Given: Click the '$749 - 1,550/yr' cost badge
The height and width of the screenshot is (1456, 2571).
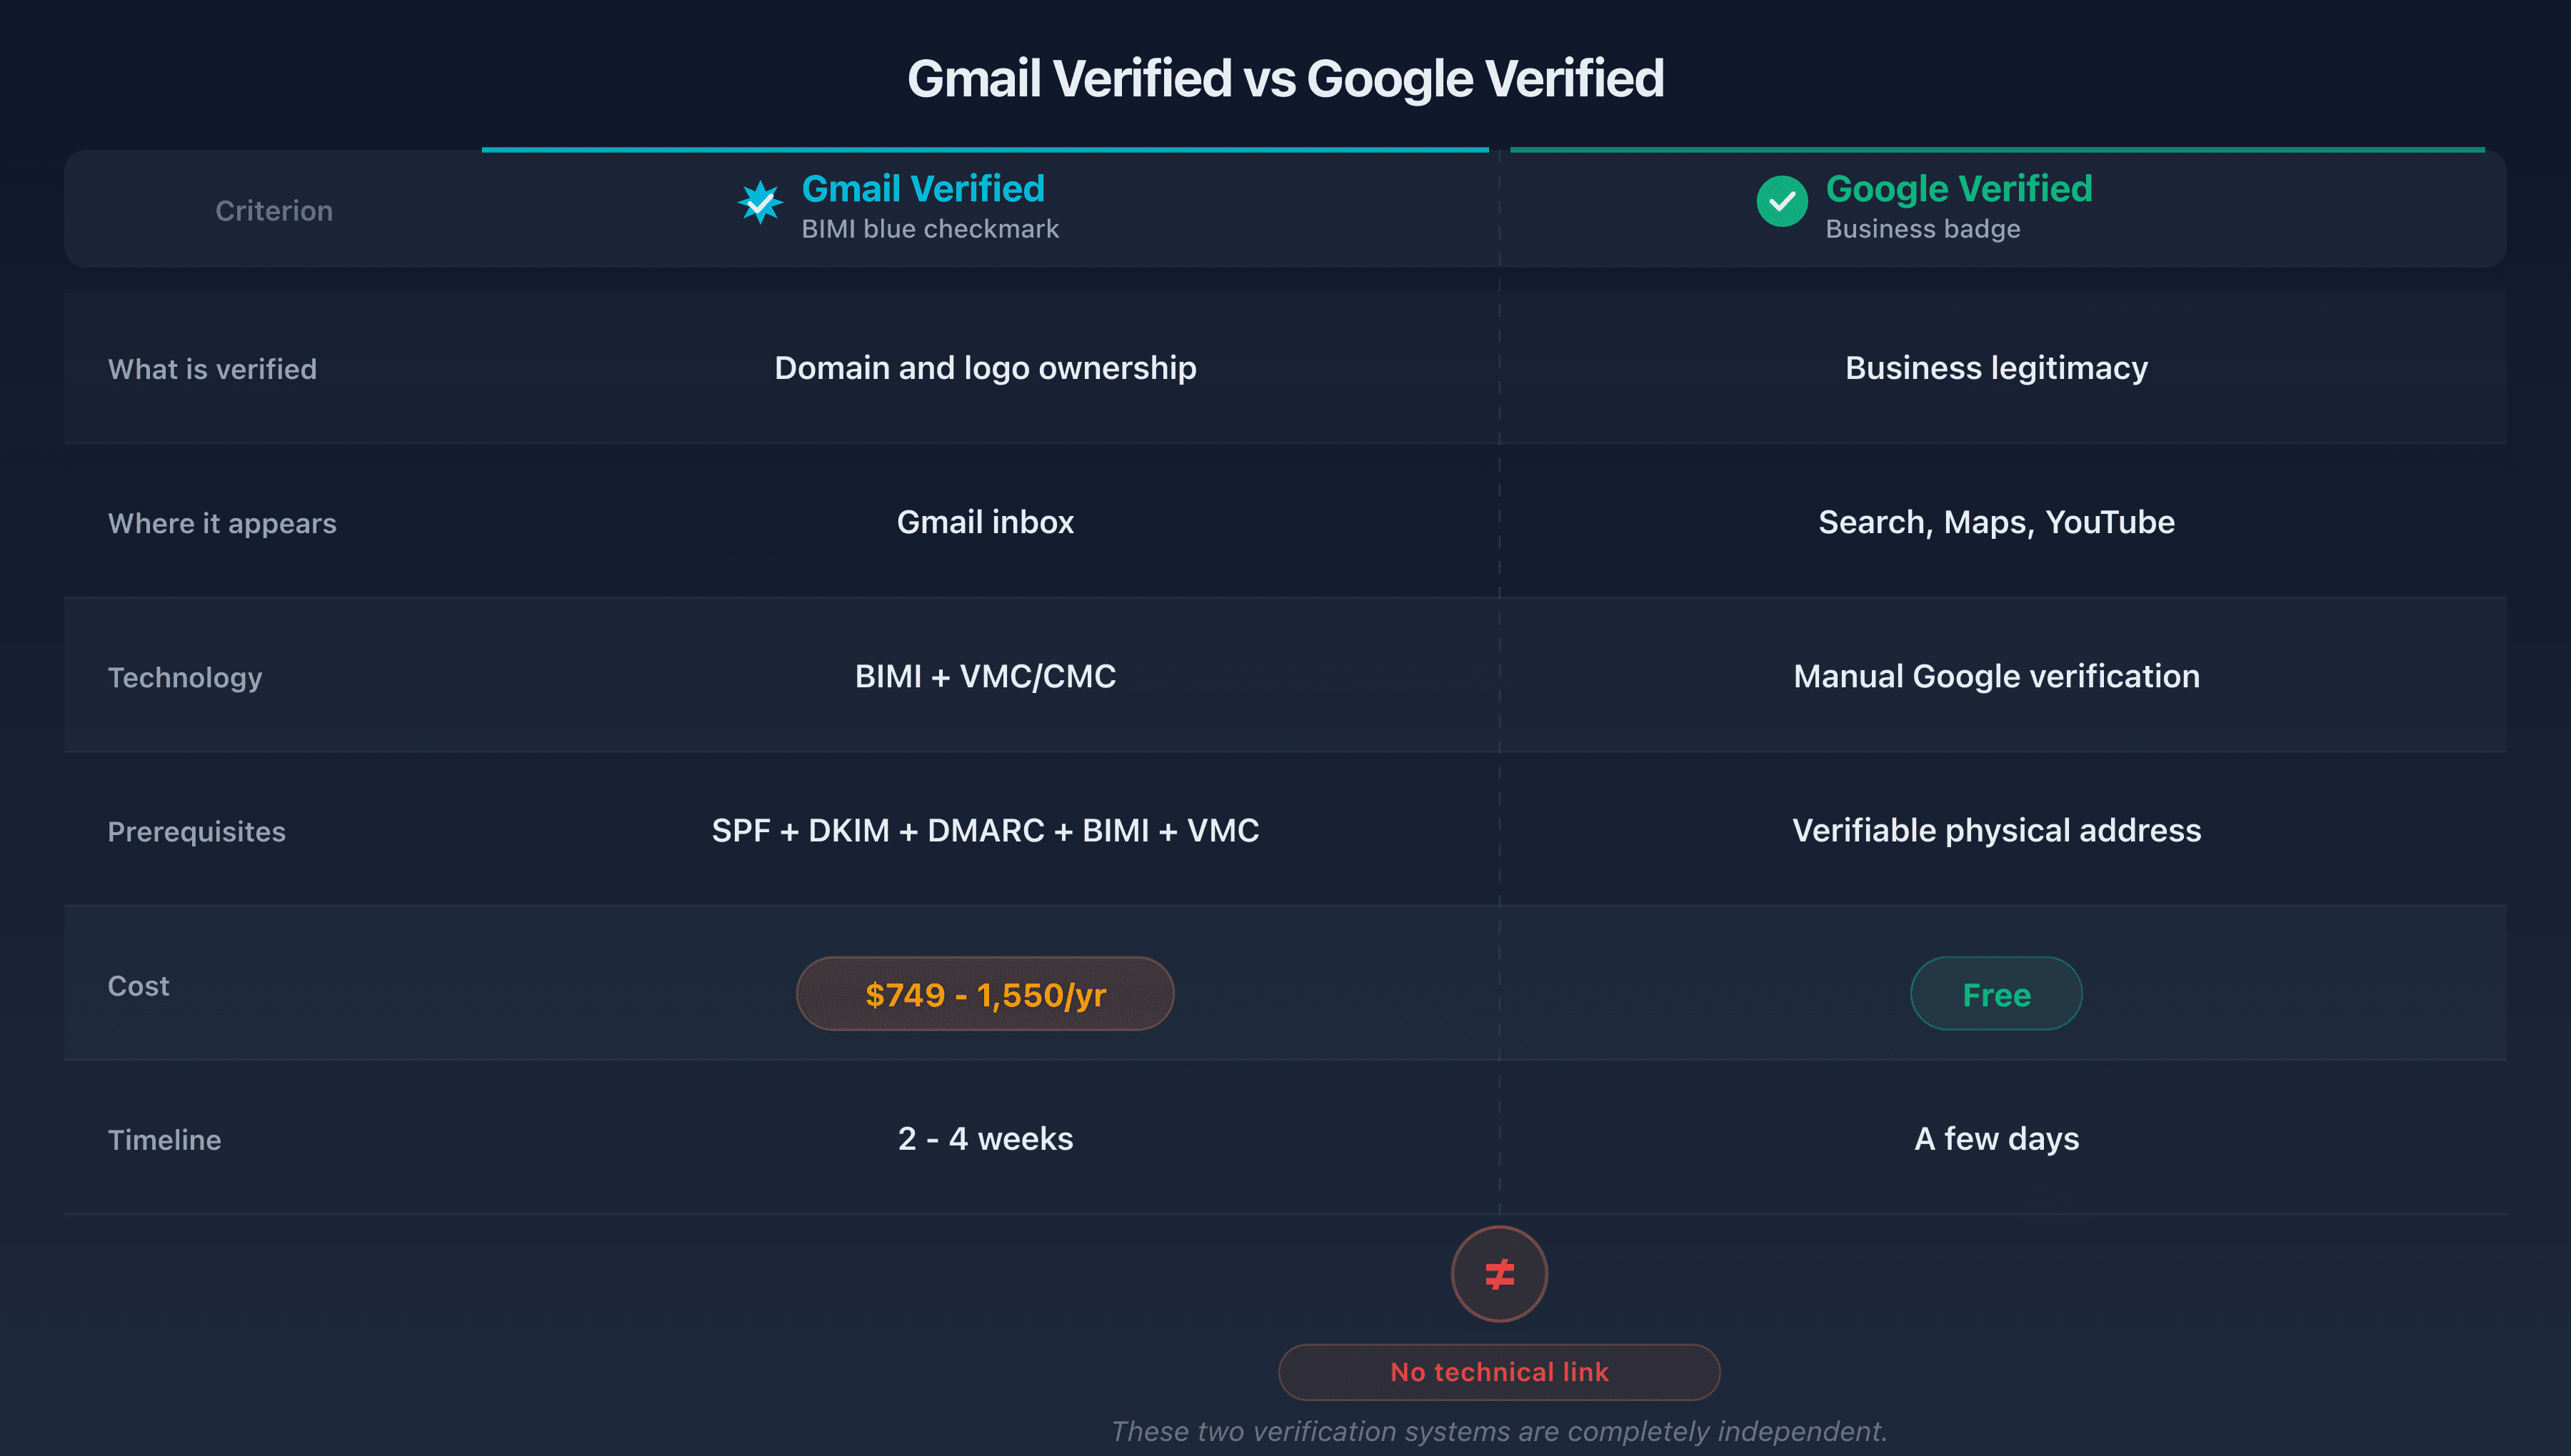Looking at the screenshot, I should click(x=984, y=994).
